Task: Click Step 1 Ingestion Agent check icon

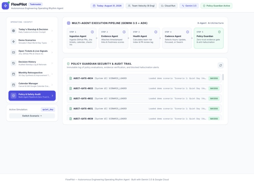Action: click(92, 32)
